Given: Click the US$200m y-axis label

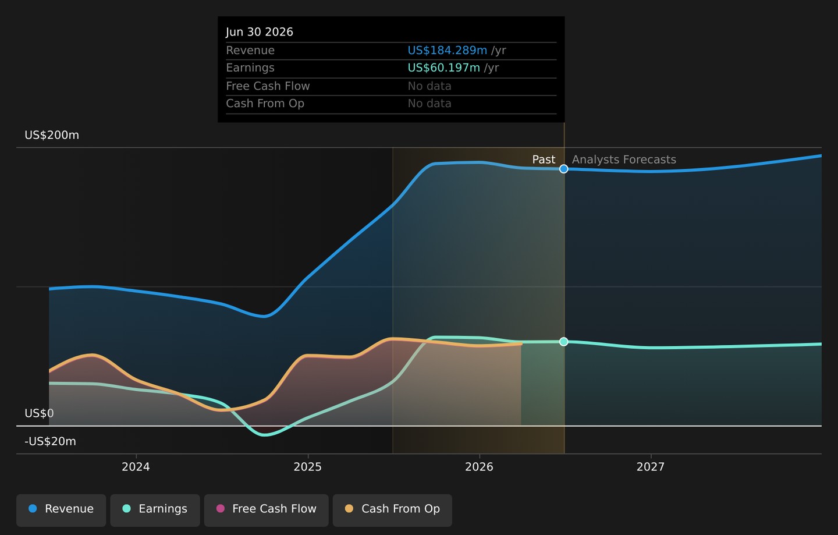Looking at the screenshot, I should [52, 135].
